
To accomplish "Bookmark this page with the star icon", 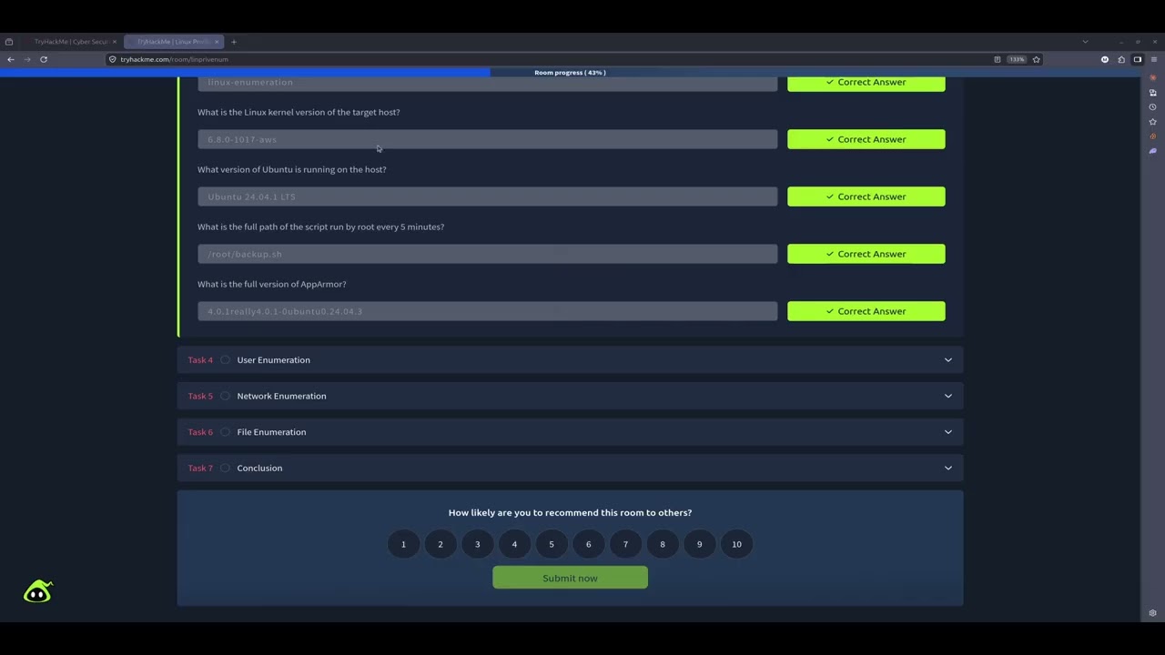I will coord(1037,59).
